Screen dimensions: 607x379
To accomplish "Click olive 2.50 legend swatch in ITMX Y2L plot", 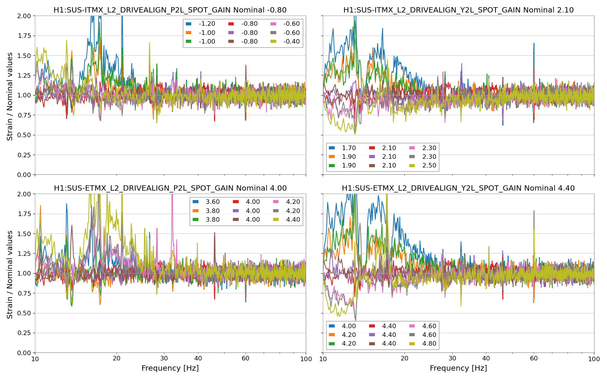I will (x=412, y=166).
